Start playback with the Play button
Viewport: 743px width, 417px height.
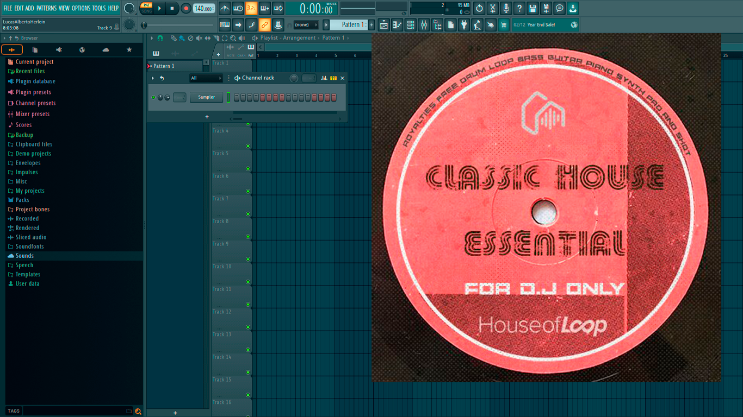[x=159, y=8]
